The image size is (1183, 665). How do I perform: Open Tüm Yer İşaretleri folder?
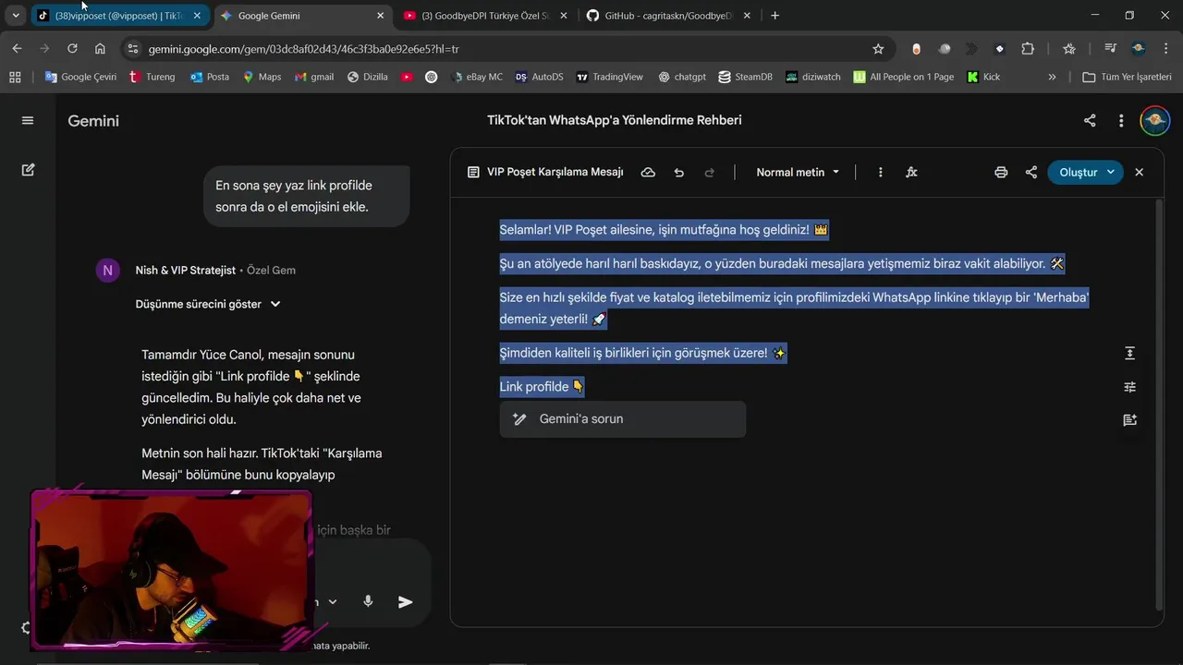coord(1127,77)
